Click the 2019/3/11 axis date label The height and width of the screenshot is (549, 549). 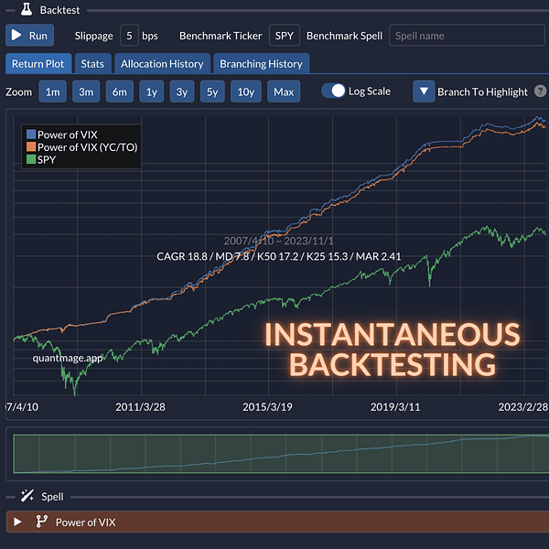(395, 406)
